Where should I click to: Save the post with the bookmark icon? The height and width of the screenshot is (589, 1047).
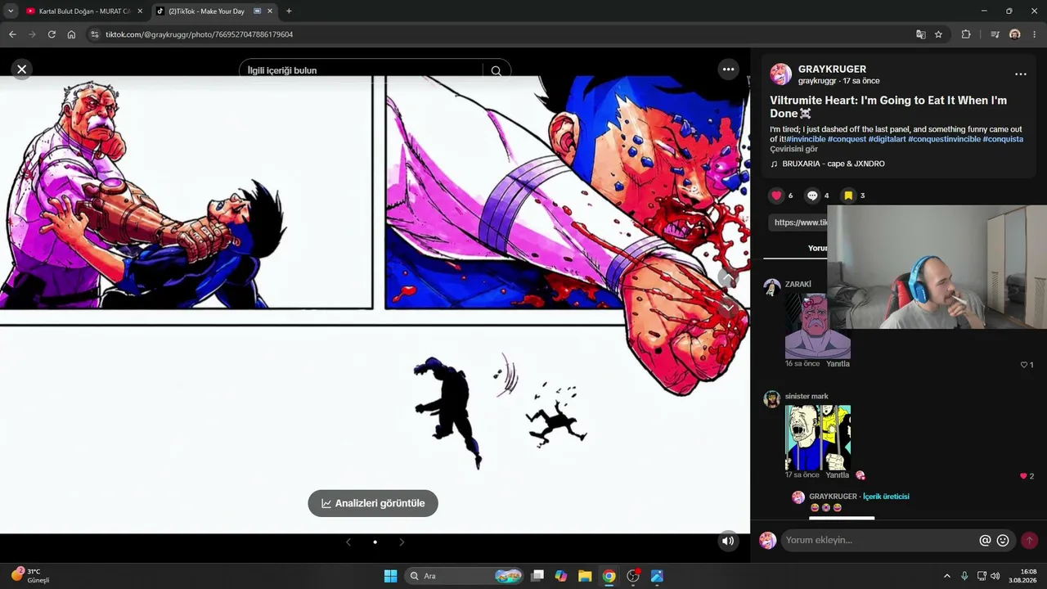(x=848, y=196)
